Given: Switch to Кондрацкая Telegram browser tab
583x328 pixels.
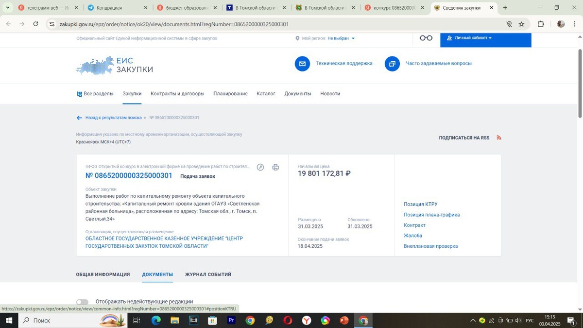Looking at the screenshot, I should tap(117, 8).
